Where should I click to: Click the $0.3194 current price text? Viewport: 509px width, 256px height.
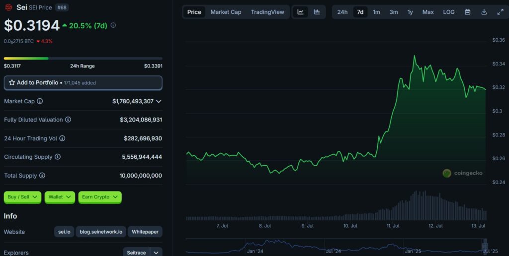[x=32, y=26]
